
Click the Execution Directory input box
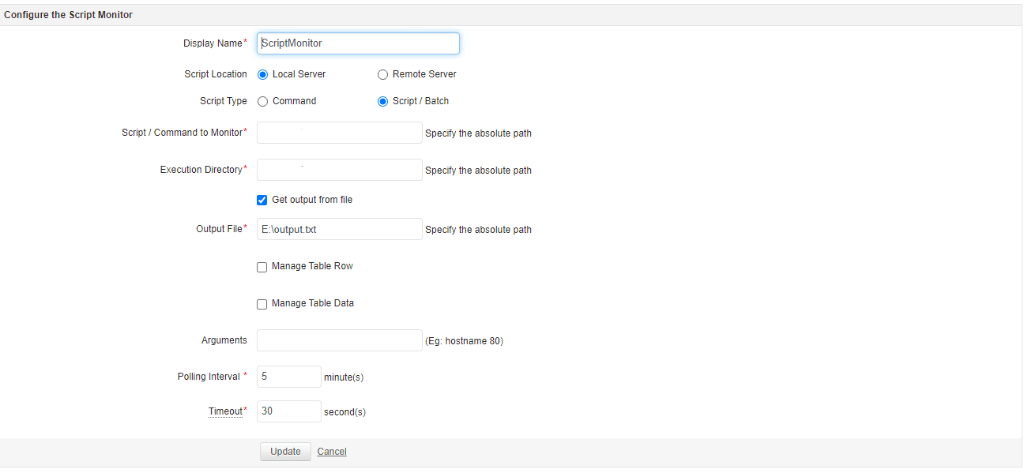click(x=340, y=170)
